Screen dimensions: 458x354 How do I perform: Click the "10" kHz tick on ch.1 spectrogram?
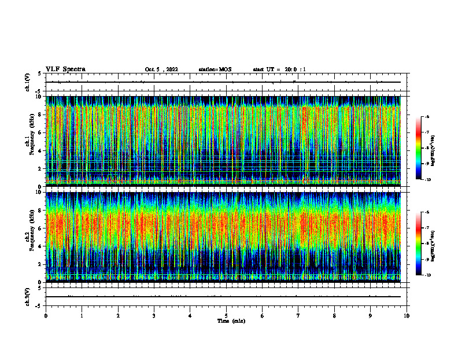pos(40,97)
